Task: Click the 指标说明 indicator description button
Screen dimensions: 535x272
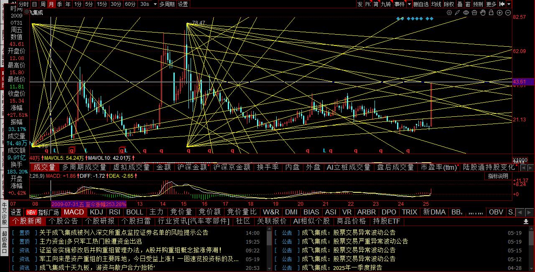Action: pos(498,176)
